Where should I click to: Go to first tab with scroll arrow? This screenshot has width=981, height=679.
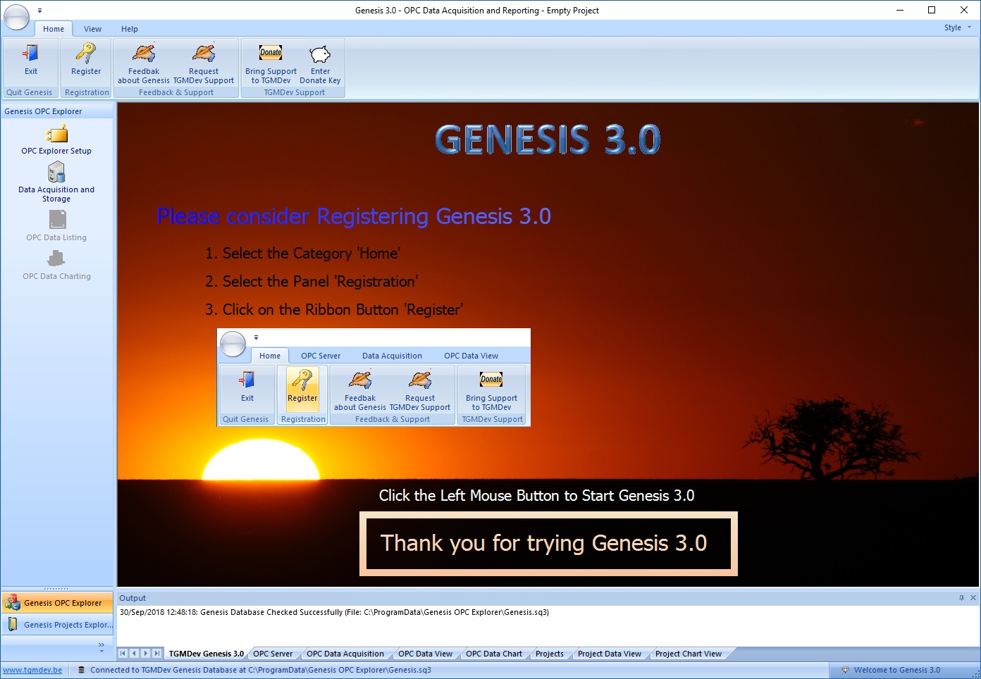123,654
